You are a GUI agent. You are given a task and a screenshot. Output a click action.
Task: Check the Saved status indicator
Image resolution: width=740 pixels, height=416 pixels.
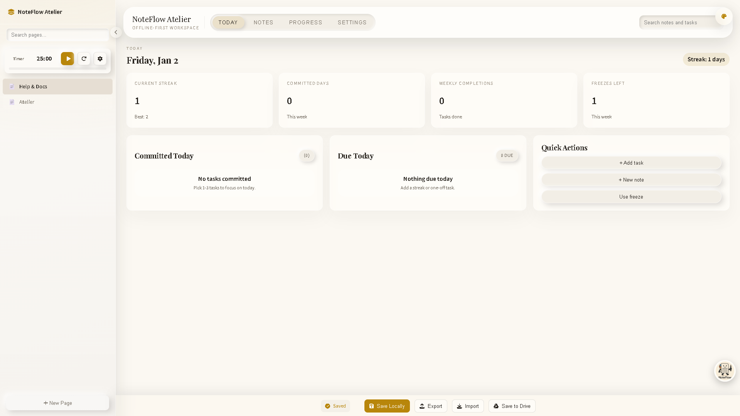(x=335, y=406)
